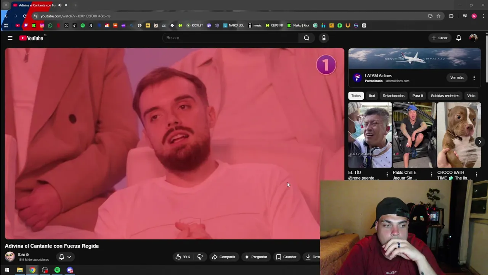Open the YouTube notifications bell

point(459,38)
